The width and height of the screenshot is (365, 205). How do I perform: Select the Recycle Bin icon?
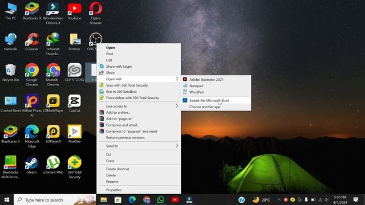click(x=10, y=72)
